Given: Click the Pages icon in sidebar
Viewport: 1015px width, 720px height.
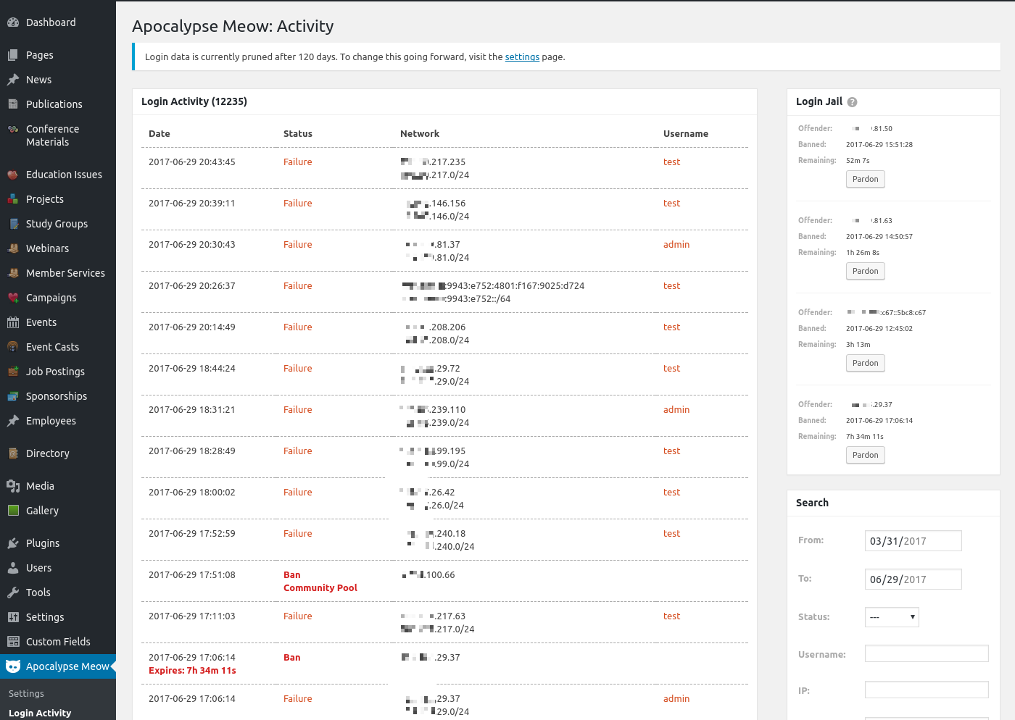Looking at the screenshot, I should tap(13, 55).
